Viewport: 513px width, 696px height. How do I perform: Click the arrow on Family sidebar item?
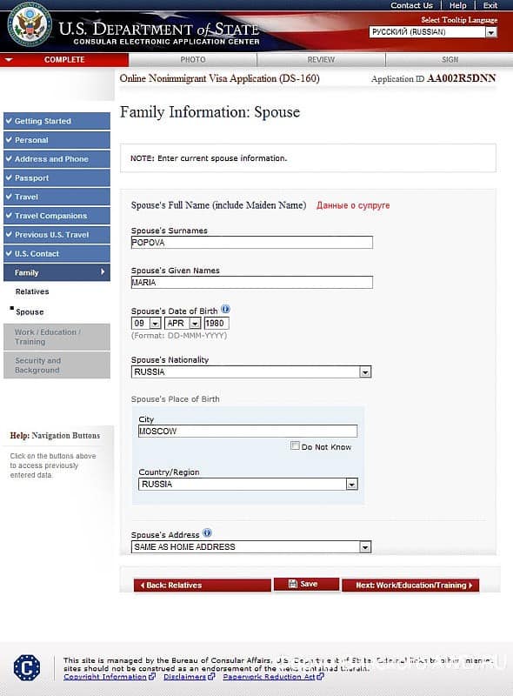[x=103, y=271]
